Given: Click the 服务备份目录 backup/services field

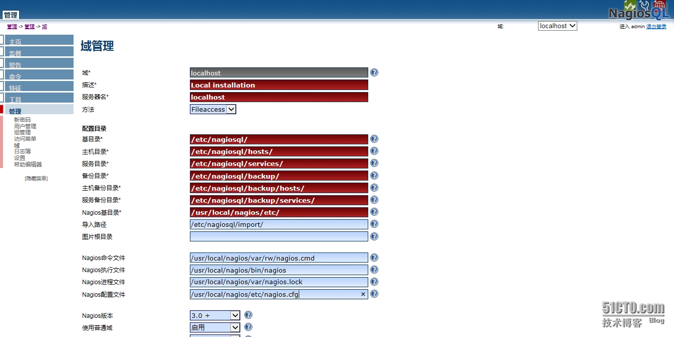Looking at the screenshot, I should click(279, 200).
